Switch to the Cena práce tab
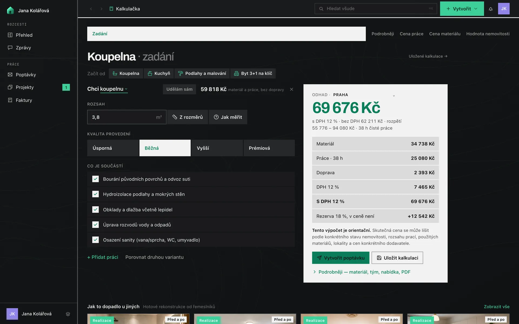The width and height of the screenshot is (519, 324). [411, 34]
